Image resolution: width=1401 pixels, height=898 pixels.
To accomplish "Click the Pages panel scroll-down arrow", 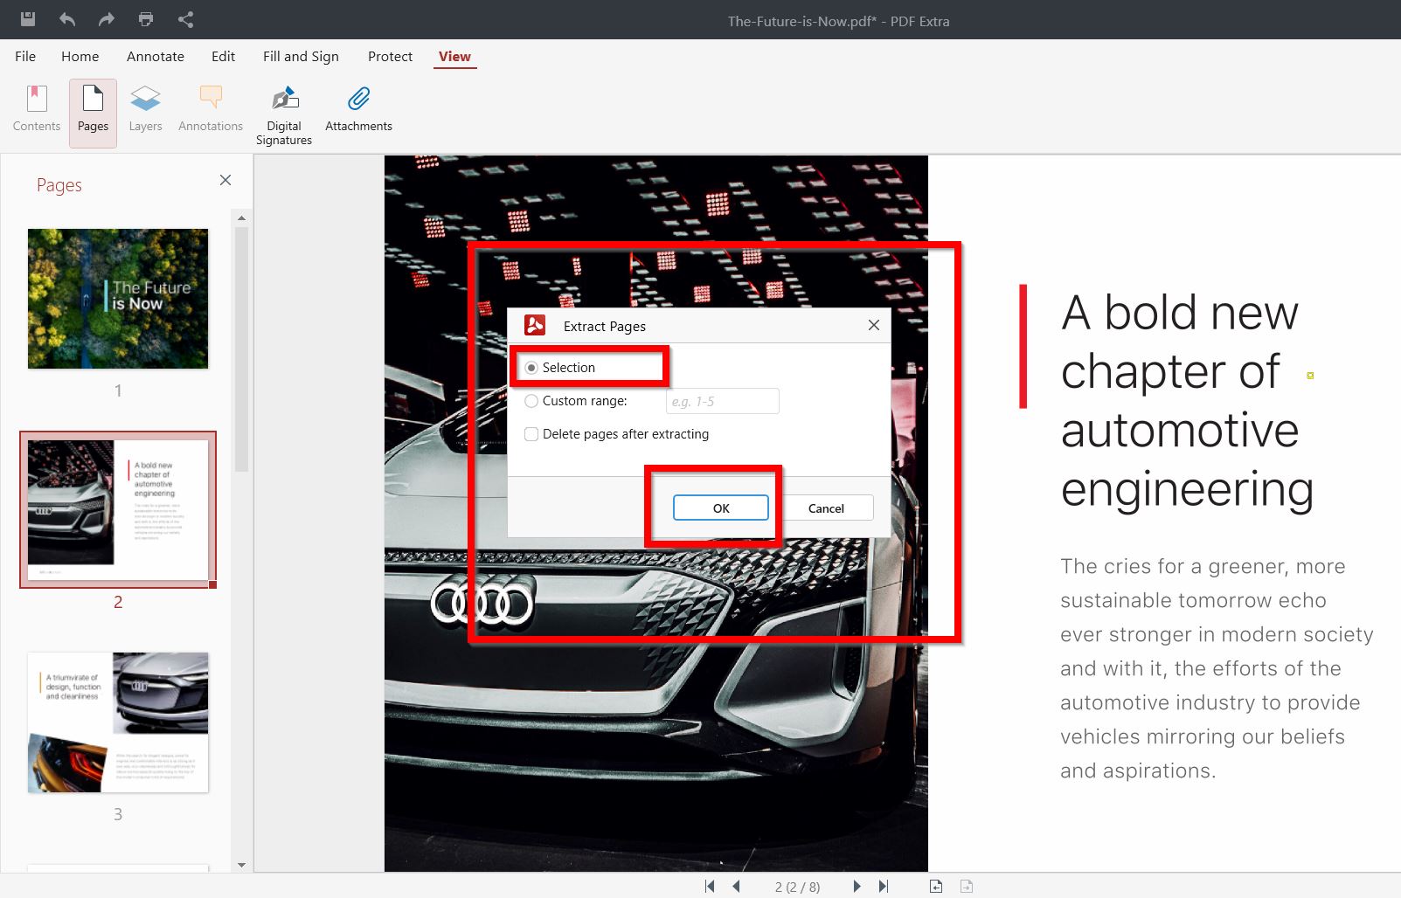I will (241, 865).
